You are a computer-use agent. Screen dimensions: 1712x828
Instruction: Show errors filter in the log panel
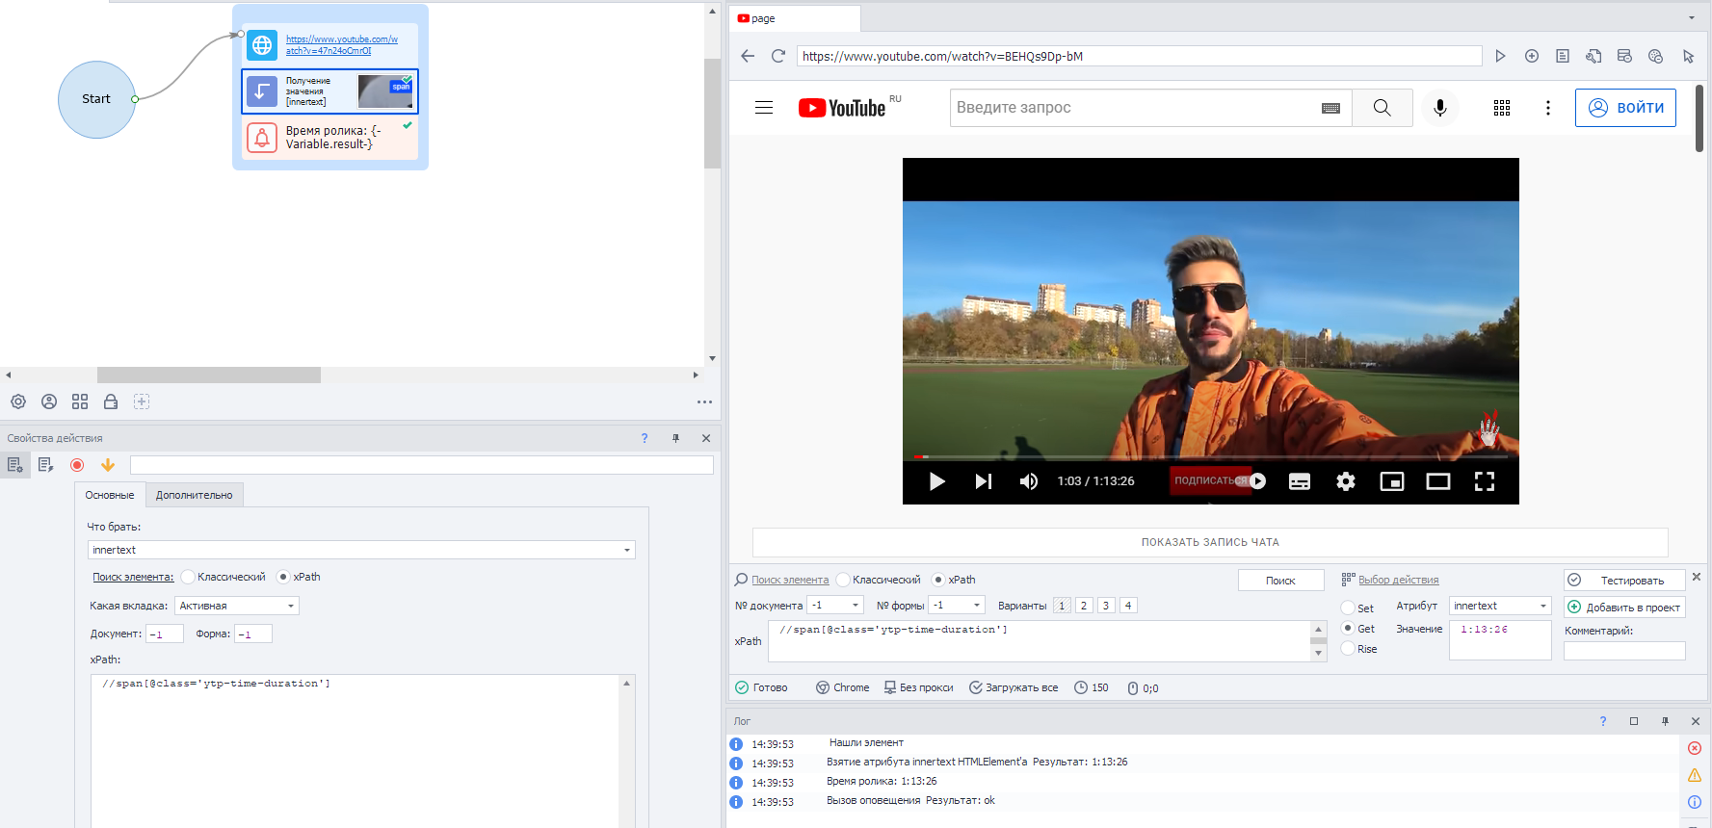(1695, 748)
